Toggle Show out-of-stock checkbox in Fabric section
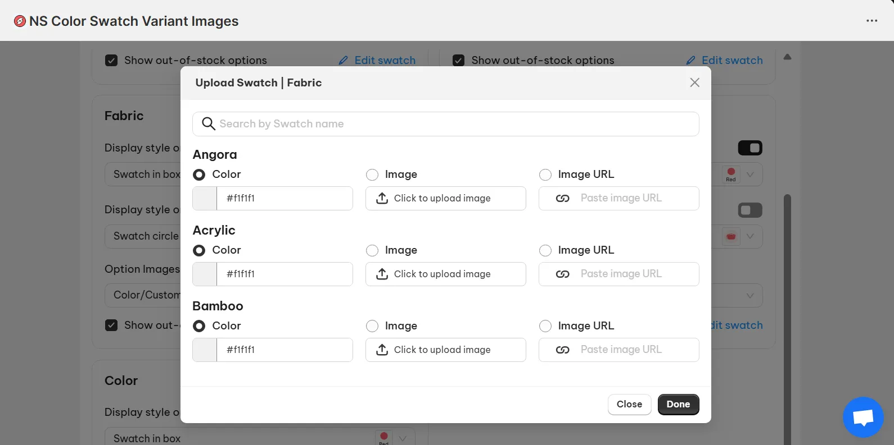This screenshot has width=894, height=445. point(111,325)
